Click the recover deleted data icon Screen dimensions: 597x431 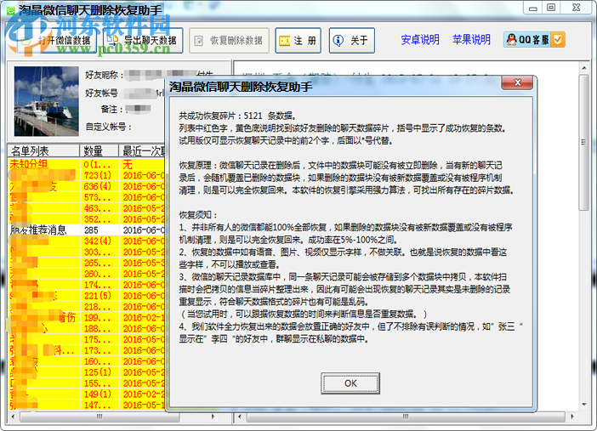tap(198, 41)
